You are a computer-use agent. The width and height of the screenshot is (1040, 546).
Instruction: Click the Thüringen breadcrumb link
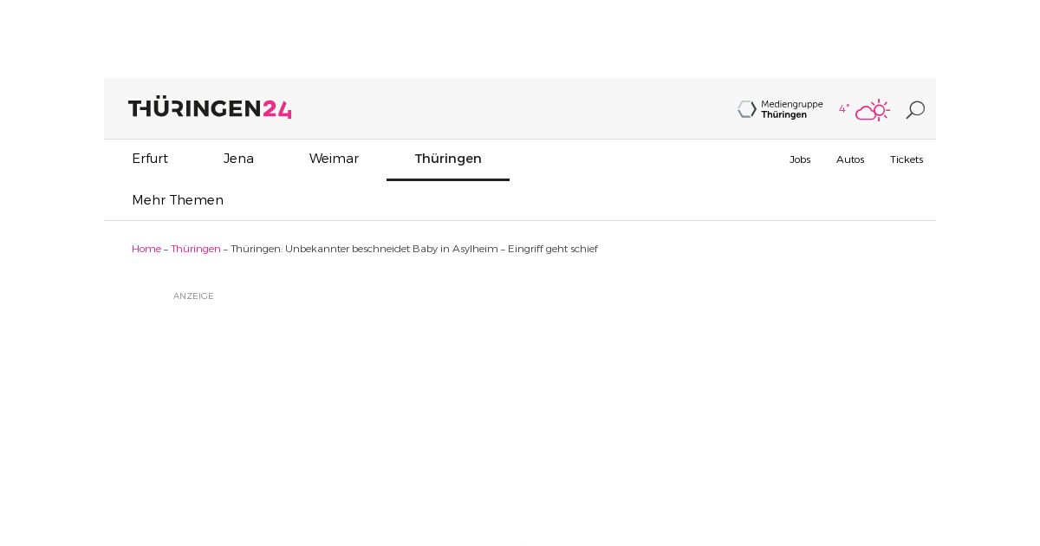[196, 249]
